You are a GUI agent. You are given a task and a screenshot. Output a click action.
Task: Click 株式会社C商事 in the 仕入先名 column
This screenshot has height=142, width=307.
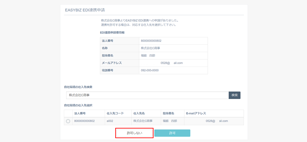[143, 121]
